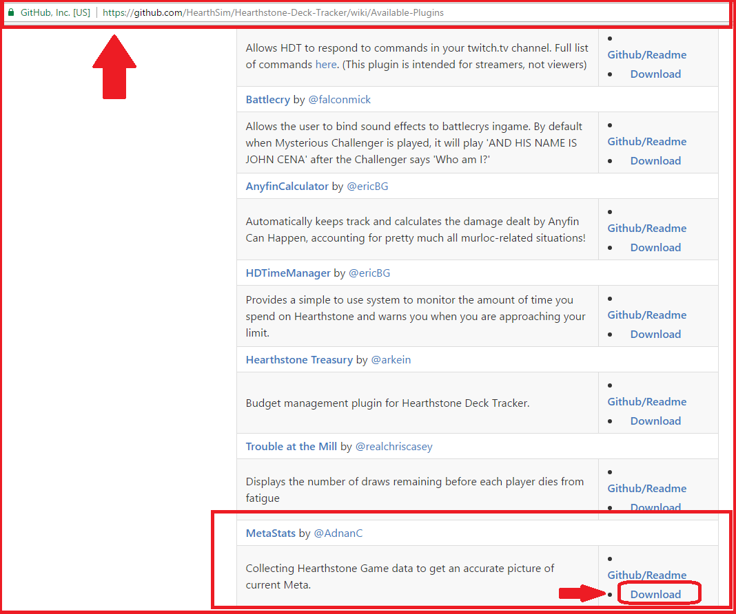Open the Hearthstone Treasury plugin link

[x=299, y=359]
